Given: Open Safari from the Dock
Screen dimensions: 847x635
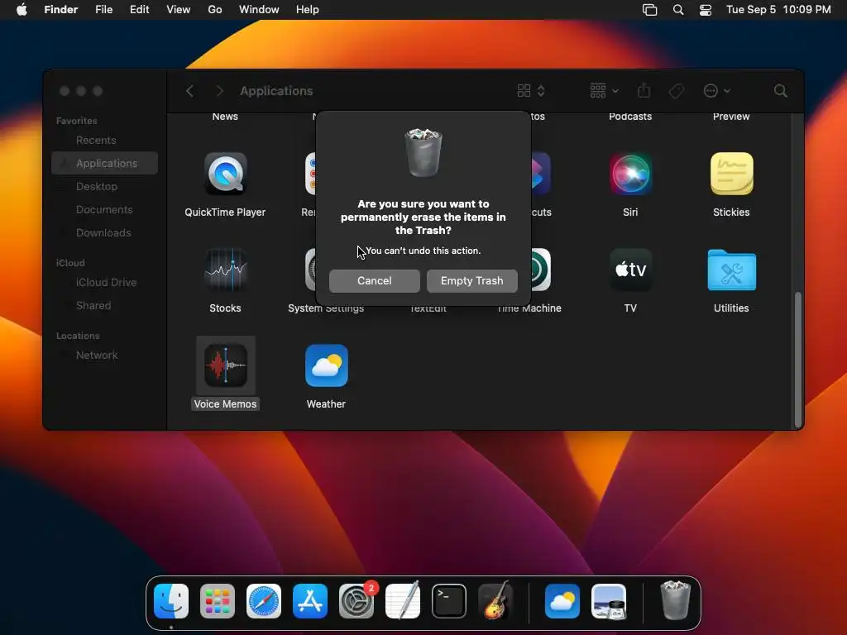Looking at the screenshot, I should [x=264, y=602].
